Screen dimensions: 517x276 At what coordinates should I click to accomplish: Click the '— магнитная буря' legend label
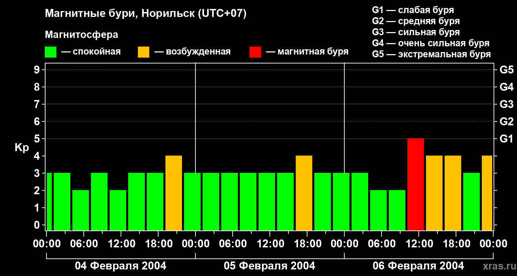(307, 52)
